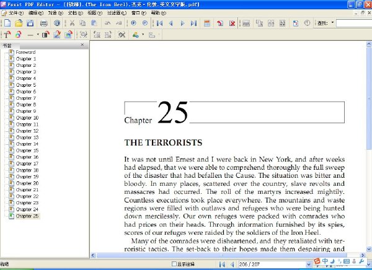Go to first page in the status bar

(222, 264)
